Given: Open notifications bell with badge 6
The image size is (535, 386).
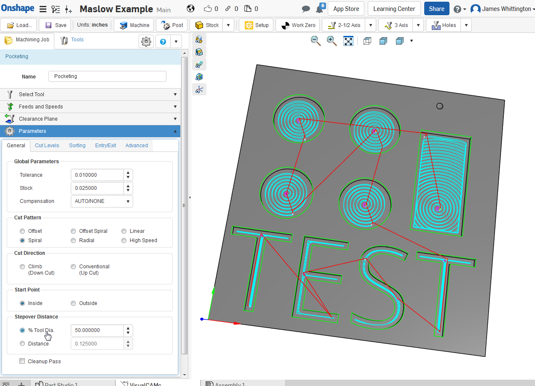Looking at the screenshot, I should 320,8.
